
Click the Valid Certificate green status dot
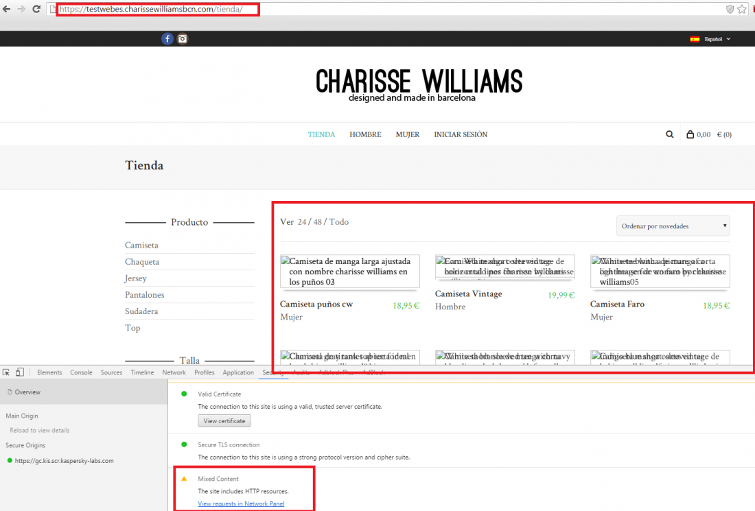tap(184, 394)
